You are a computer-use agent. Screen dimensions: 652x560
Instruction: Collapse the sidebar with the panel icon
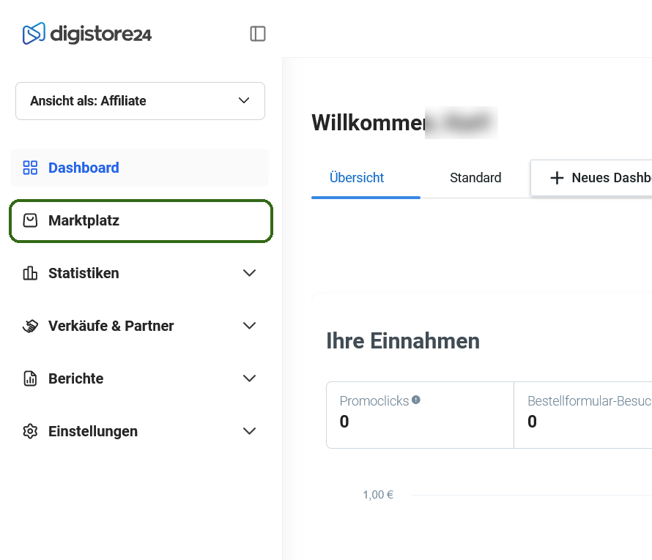click(258, 34)
